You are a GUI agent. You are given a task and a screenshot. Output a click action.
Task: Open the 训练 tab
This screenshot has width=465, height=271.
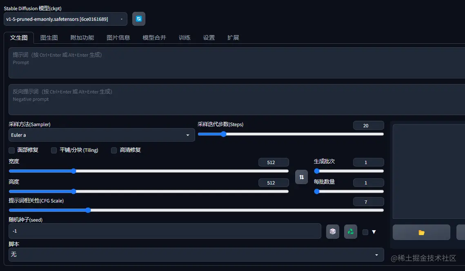[x=185, y=38]
